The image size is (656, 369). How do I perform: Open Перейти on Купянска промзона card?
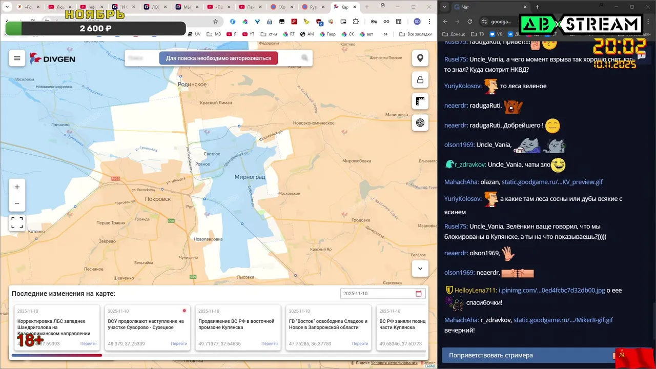(x=270, y=344)
